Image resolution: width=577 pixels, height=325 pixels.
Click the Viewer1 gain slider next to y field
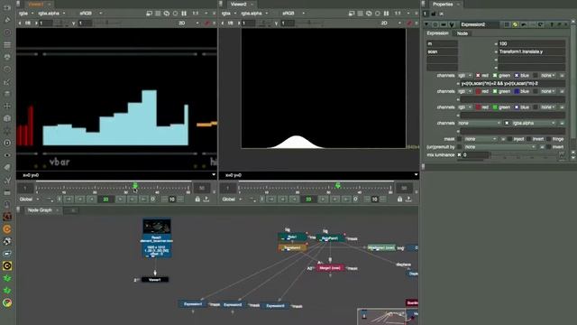(108, 23)
